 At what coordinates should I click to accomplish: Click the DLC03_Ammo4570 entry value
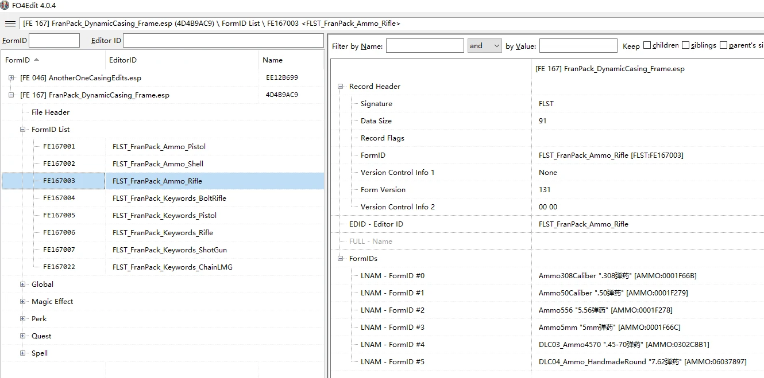click(x=624, y=344)
